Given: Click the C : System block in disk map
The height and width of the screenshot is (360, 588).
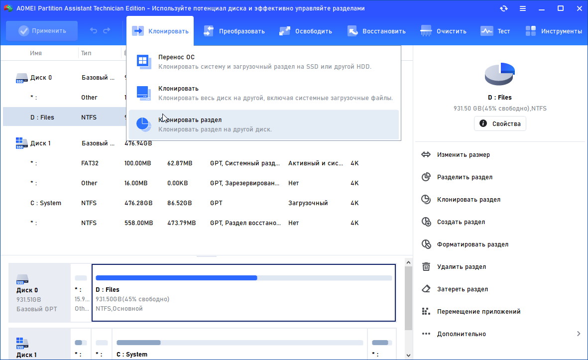Looking at the screenshot, I should pos(239,344).
